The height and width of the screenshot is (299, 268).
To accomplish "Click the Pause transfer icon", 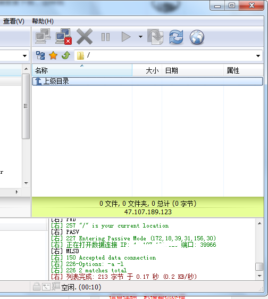I will click(106, 37).
